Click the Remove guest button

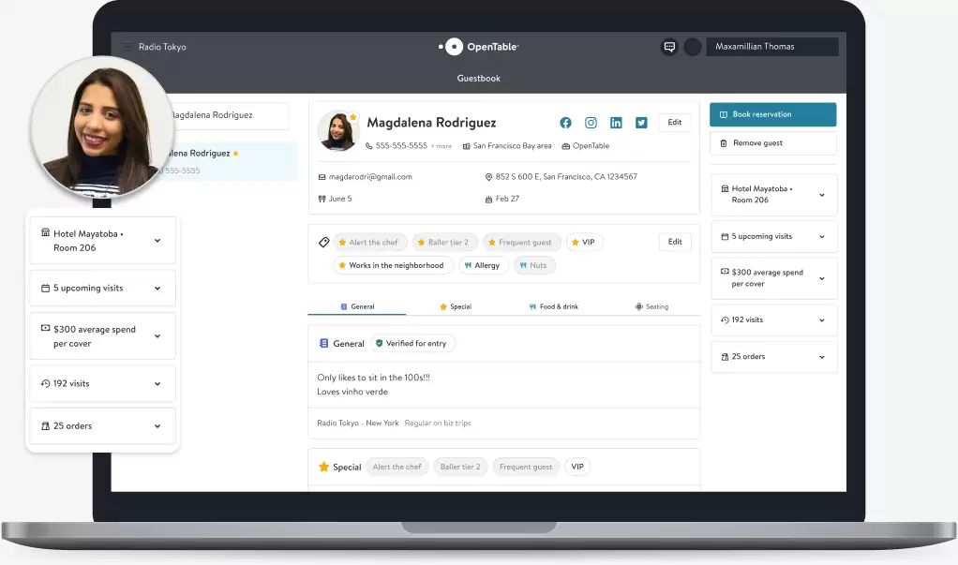[x=772, y=143]
